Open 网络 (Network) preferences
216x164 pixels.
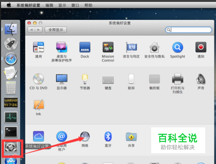[x=85, y=136]
